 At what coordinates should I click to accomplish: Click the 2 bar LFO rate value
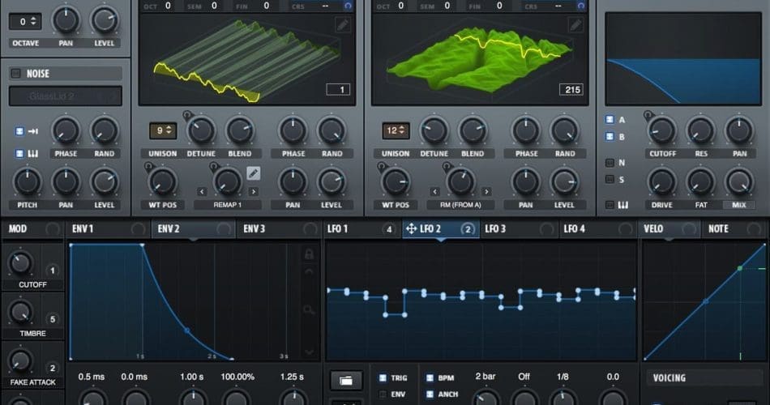tap(486, 377)
